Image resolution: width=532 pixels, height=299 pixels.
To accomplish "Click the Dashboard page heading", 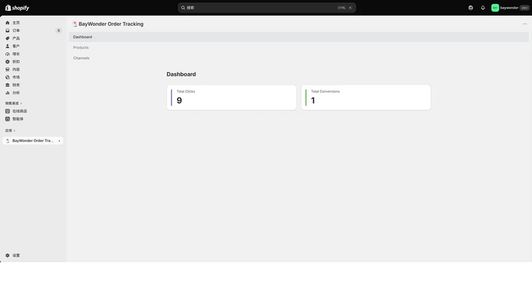I will coord(181,74).
